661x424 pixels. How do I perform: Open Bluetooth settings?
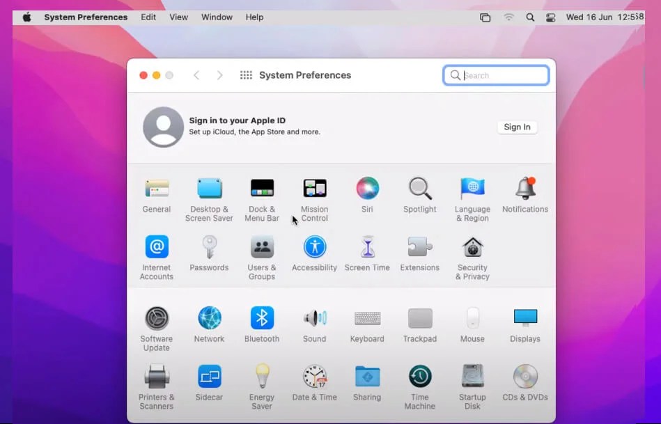coord(262,317)
